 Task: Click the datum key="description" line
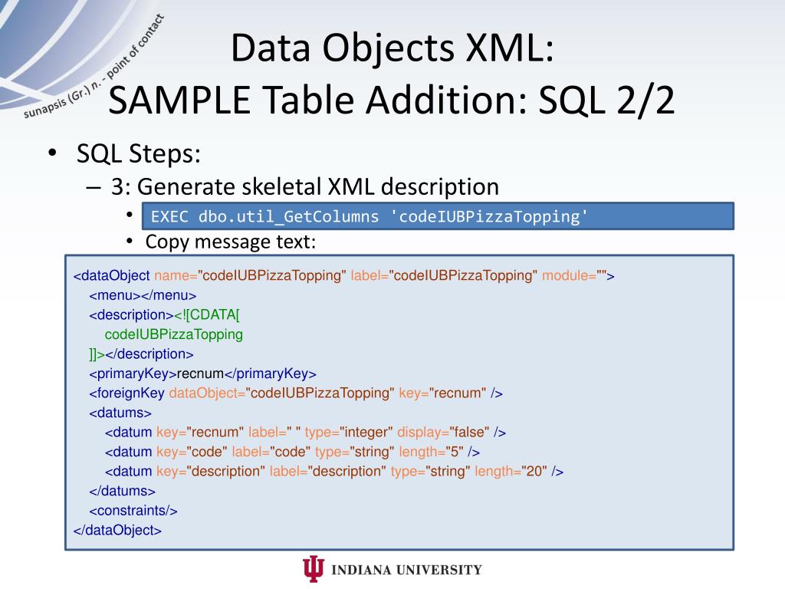point(334,472)
